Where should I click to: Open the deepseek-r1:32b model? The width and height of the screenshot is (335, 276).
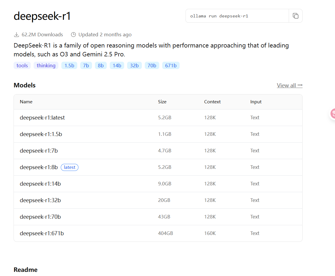tap(40, 200)
